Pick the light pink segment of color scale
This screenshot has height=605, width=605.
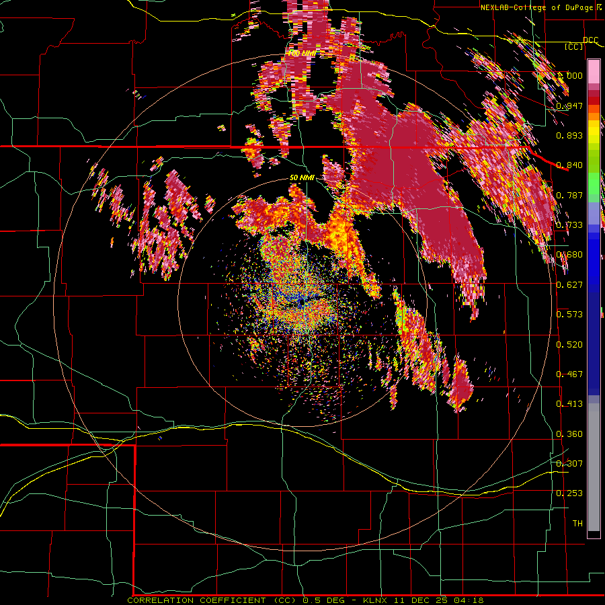594,72
